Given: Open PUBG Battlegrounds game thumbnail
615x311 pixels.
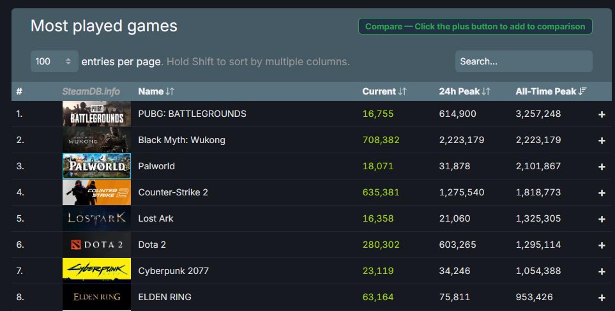Looking at the screenshot, I should pyautogui.click(x=96, y=114).
